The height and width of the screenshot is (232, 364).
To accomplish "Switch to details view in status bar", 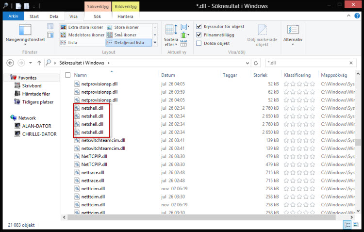I will point(347,225).
